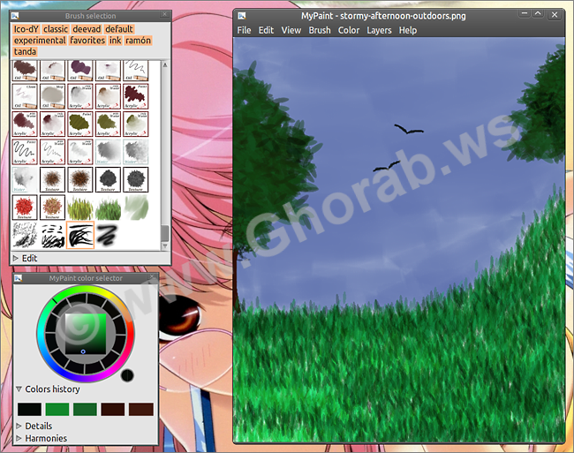Open the Layers menu
The height and width of the screenshot is (453, 574).
(379, 30)
